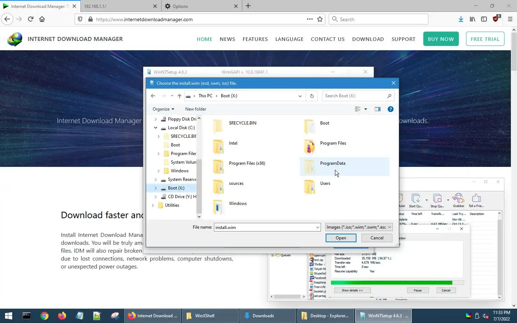Open view options dropdown arrow

366,109
